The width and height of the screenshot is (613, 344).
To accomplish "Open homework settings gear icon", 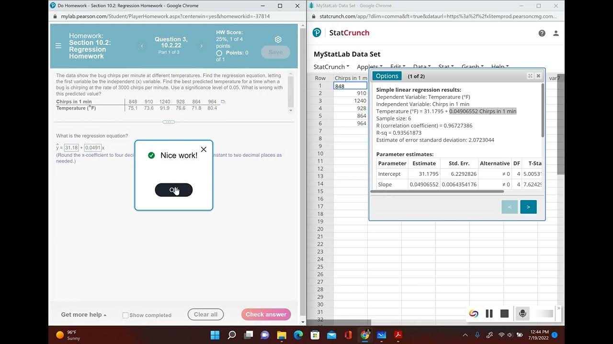I will click(278, 39).
